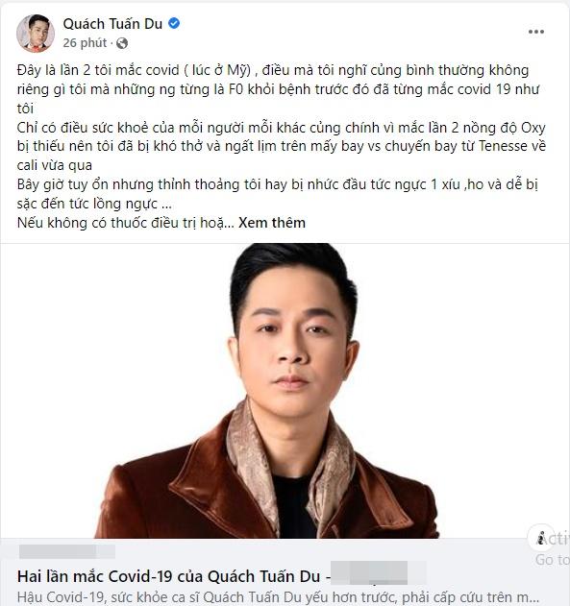Screen dimensions: 570x606
Task: Click the post's first paragraph about covid
Action: coord(278,89)
